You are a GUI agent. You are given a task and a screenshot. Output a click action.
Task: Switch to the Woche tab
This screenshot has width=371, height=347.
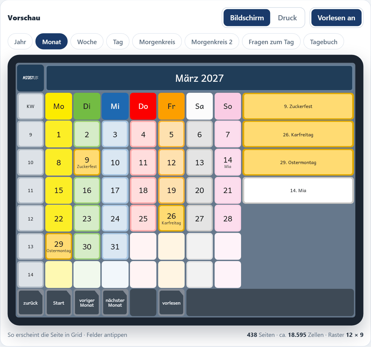click(x=87, y=42)
